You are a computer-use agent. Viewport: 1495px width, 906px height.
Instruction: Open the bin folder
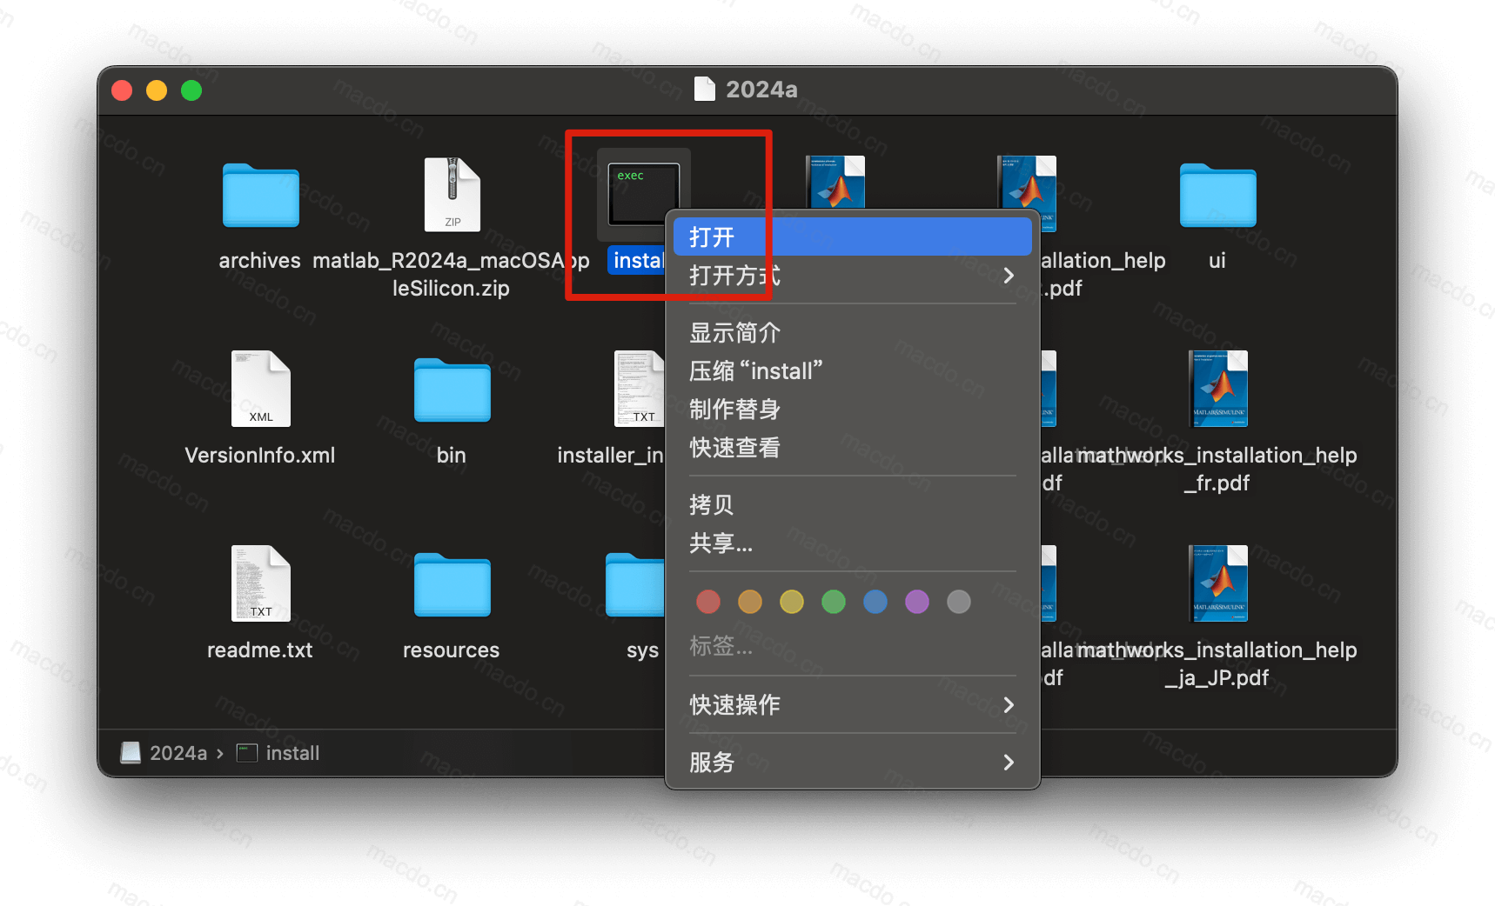pyautogui.click(x=452, y=390)
